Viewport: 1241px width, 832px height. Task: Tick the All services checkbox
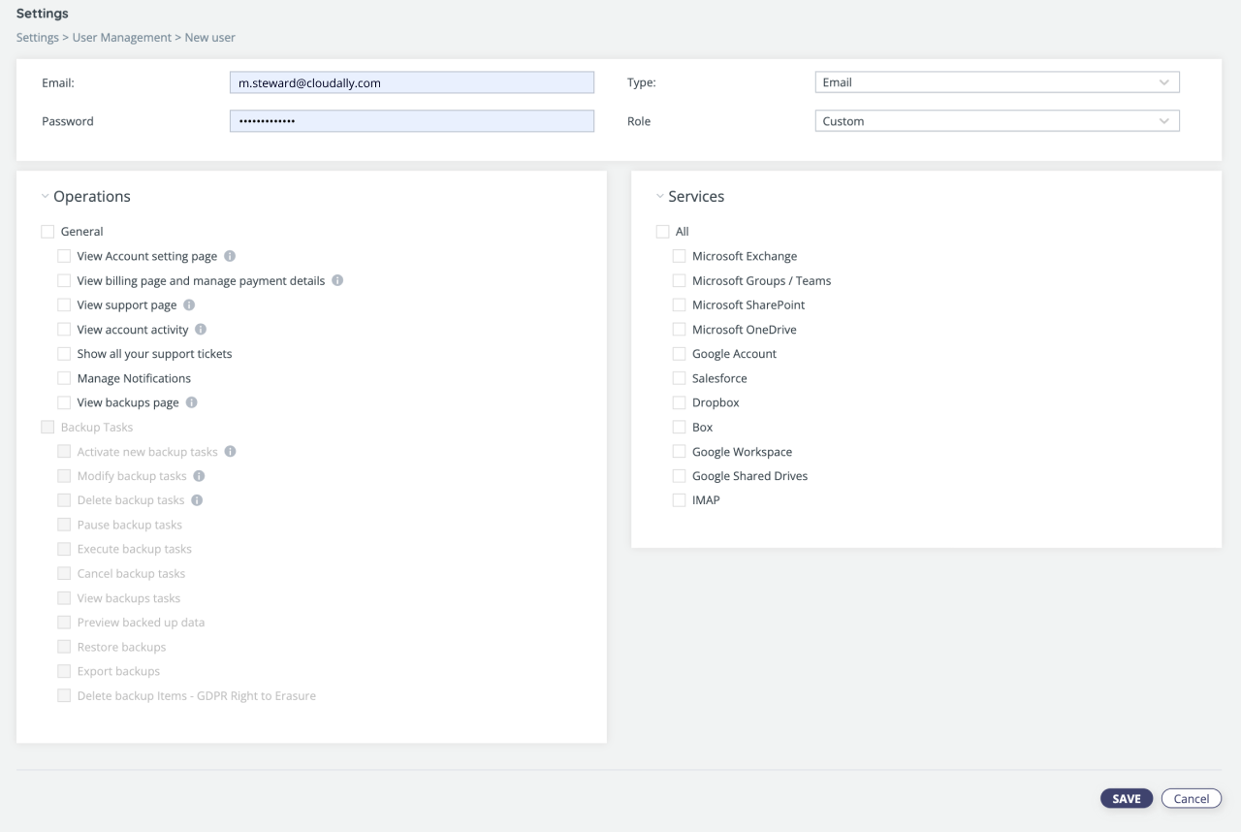click(662, 232)
